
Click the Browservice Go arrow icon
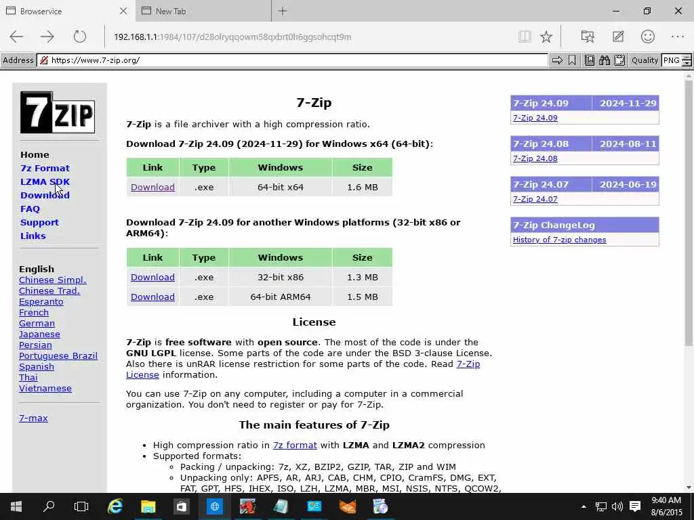[x=557, y=60]
